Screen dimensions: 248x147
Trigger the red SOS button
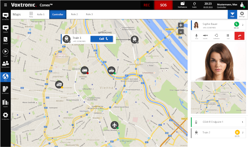tap(163, 5)
